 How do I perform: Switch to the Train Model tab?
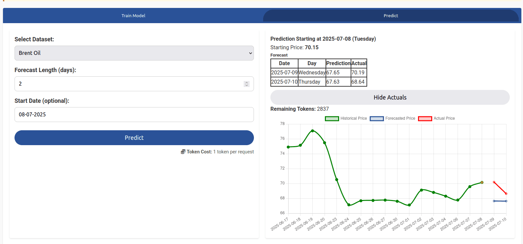point(133,16)
